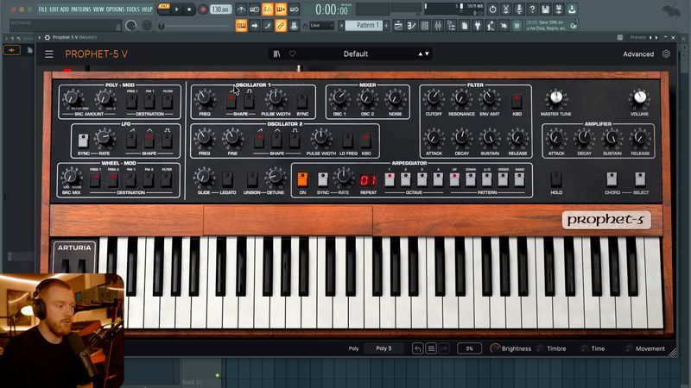691x388 pixels.
Task: Click the microphone one-click recording icon
Action: [x=519, y=9]
